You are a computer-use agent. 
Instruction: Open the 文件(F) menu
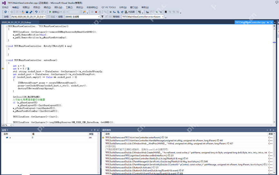click(x=5, y=7)
